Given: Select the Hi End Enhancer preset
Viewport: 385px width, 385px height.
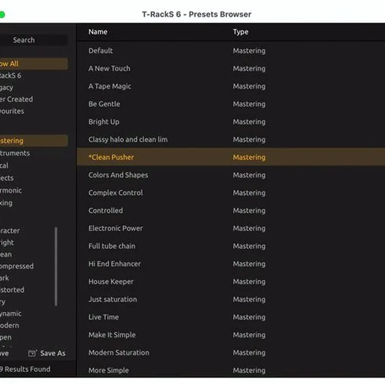Looking at the screenshot, I should [x=231, y=264].
